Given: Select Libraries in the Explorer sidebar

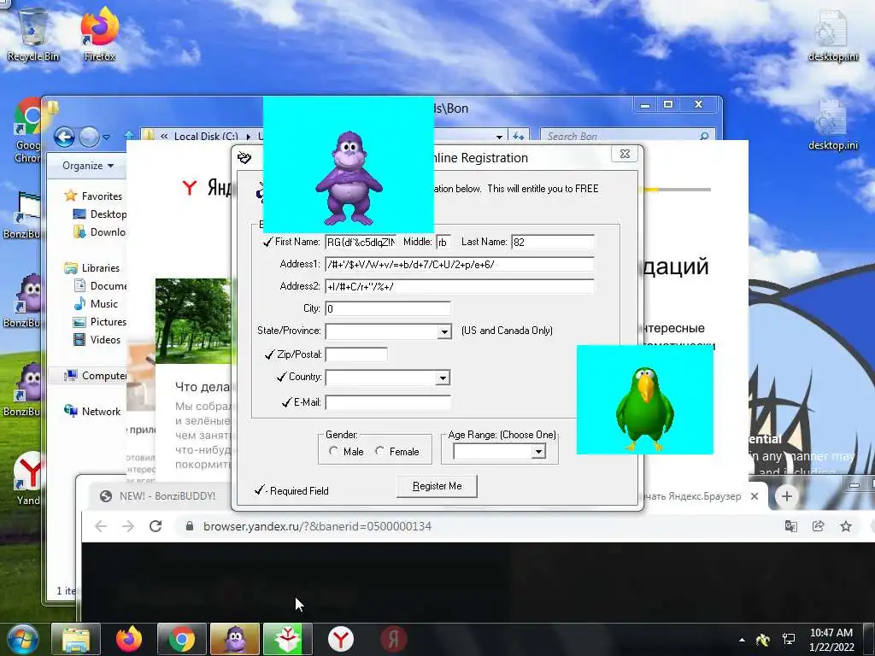Looking at the screenshot, I should (93, 267).
